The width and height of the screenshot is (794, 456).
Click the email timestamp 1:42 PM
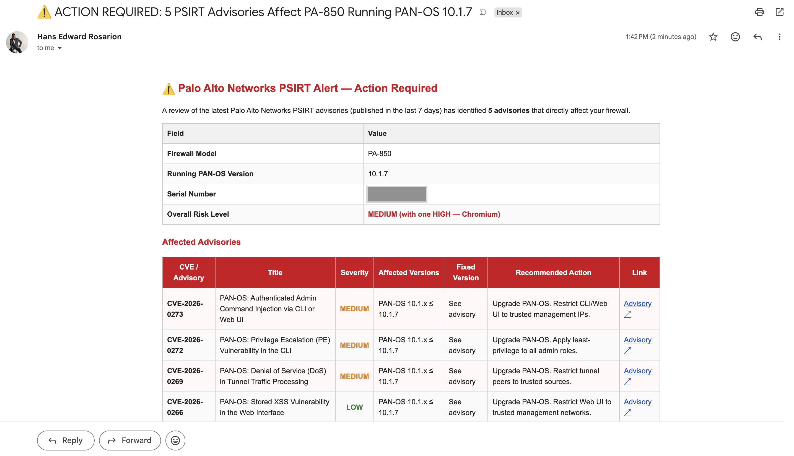tap(661, 37)
